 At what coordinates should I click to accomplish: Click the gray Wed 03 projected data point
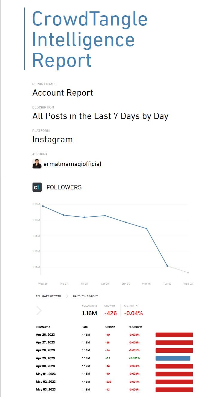(188, 273)
